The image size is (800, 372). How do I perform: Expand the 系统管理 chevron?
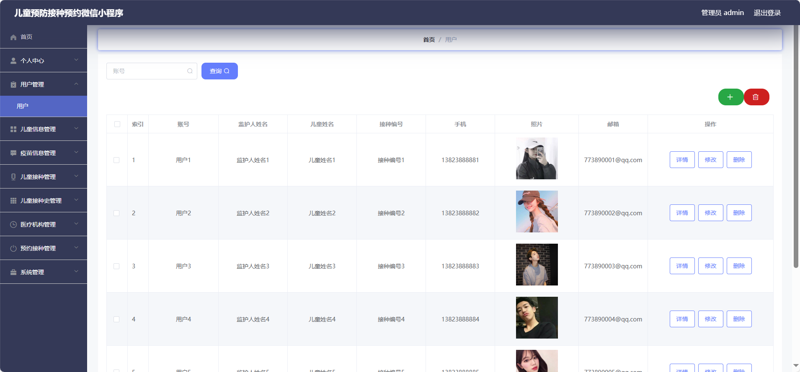tap(76, 272)
